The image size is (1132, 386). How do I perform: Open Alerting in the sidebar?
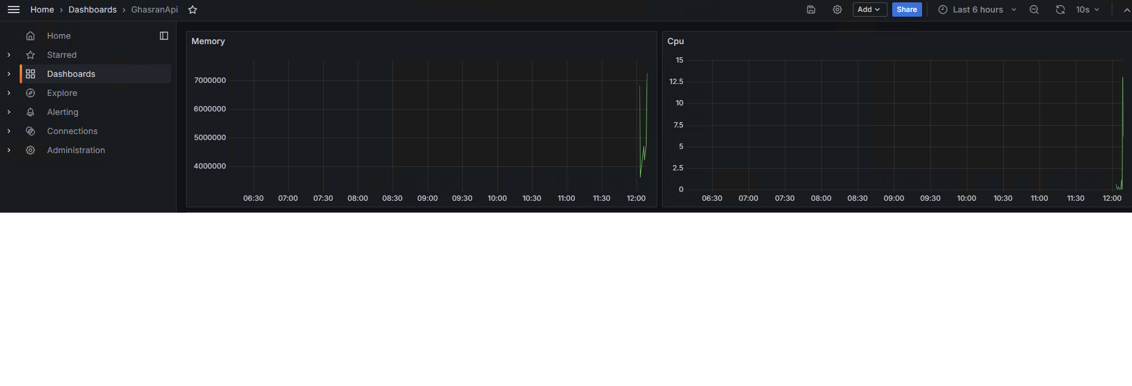(x=63, y=112)
